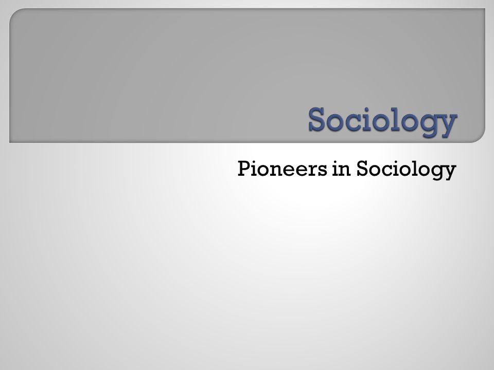Click the blue "Sociology" title text

(382, 121)
